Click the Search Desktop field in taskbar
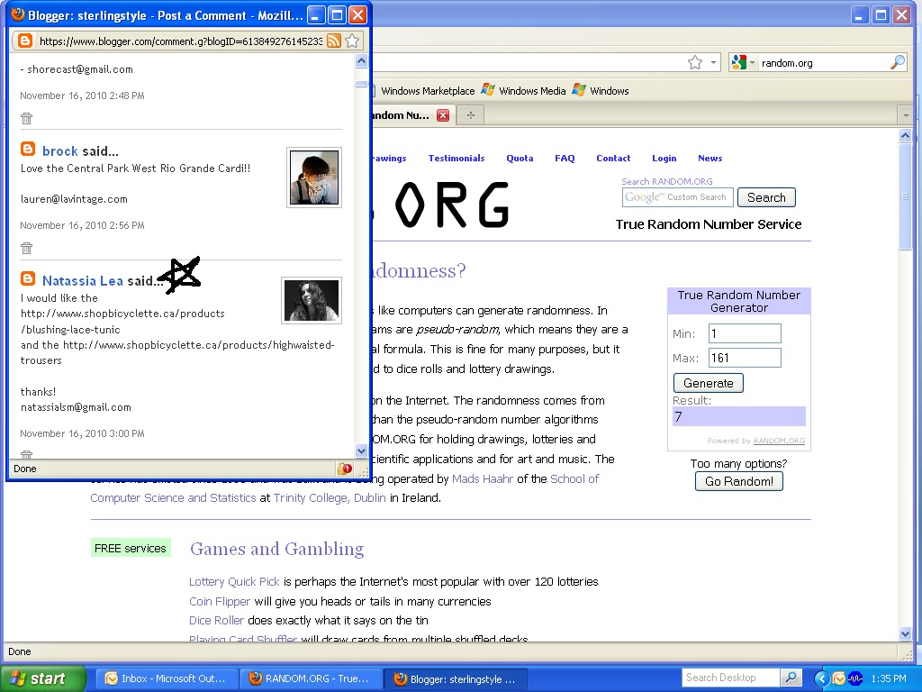This screenshot has height=692, width=922. [731, 678]
